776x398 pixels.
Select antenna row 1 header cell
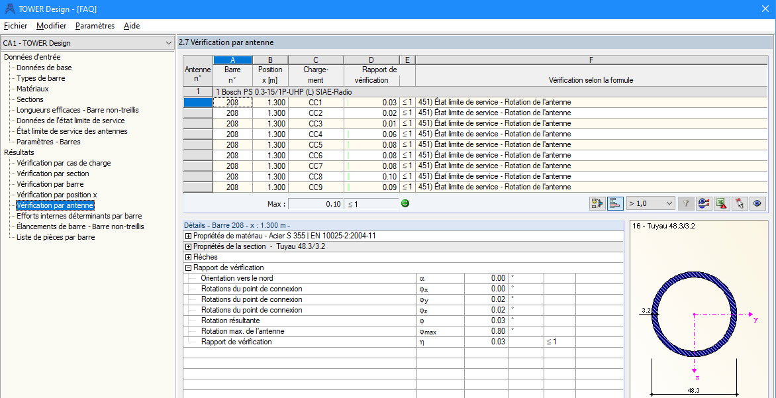tap(197, 91)
